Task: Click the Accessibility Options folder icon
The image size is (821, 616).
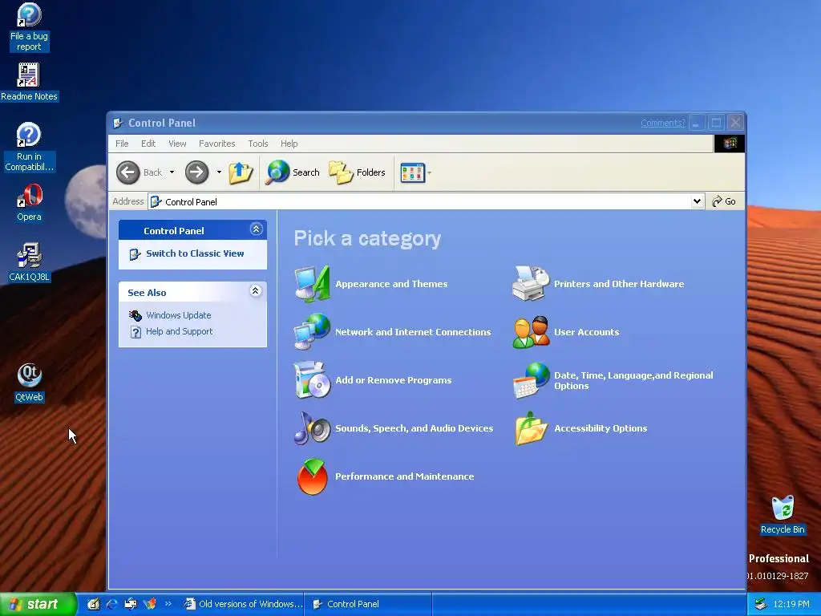Action: coord(531,428)
